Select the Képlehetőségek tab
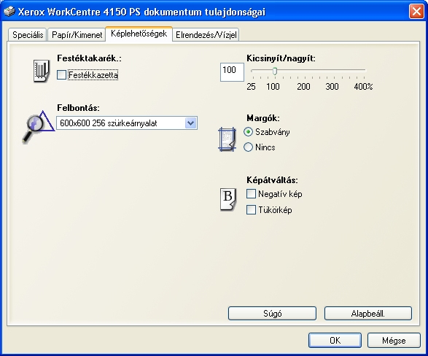This screenshot has height=356, width=428. (139, 34)
